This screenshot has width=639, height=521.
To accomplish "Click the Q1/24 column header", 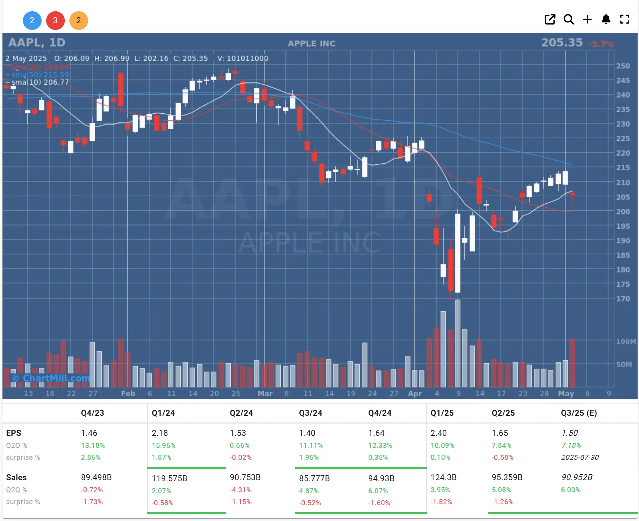I will [x=163, y=413].
